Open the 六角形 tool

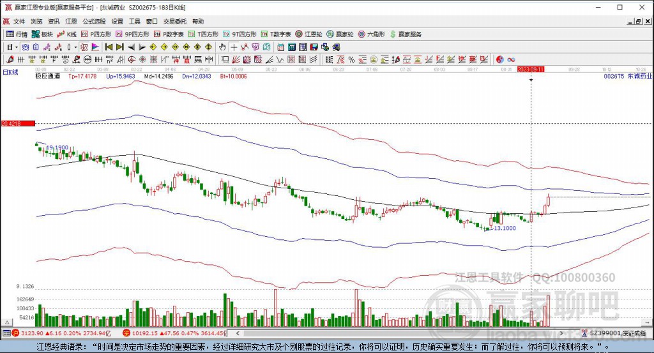tap(371, 34)
